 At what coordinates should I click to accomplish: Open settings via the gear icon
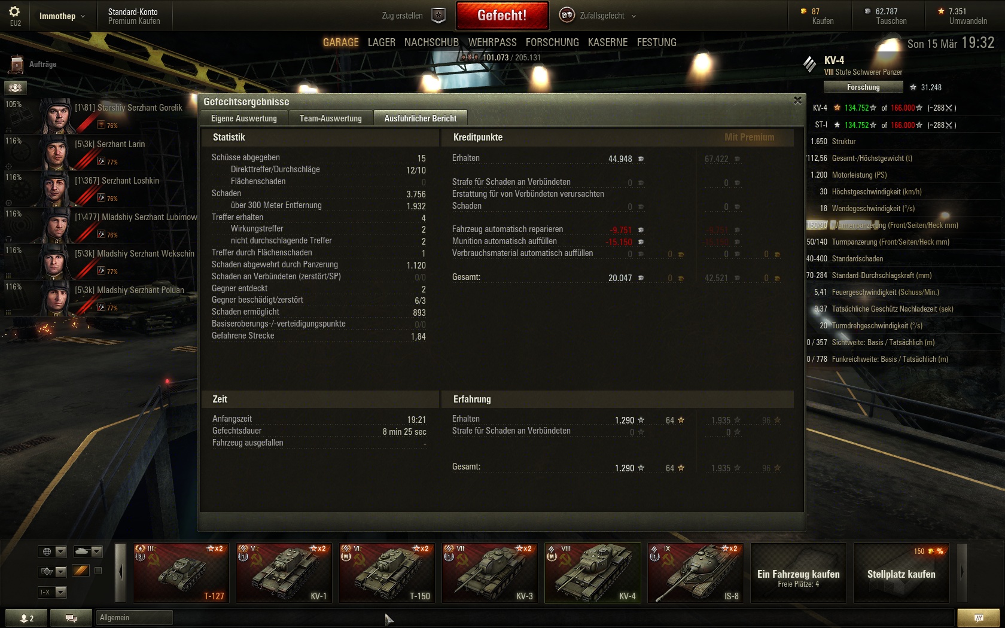[15, 12]
